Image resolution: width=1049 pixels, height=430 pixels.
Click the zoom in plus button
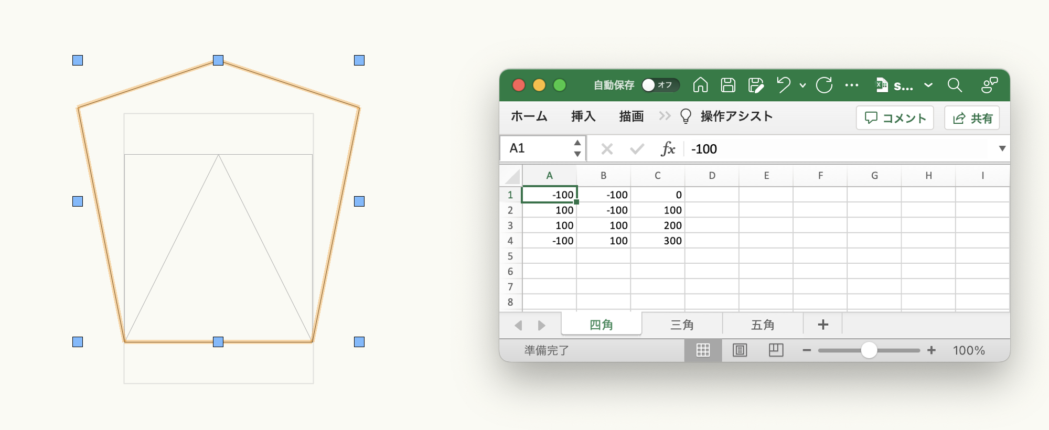pos(932,350)
